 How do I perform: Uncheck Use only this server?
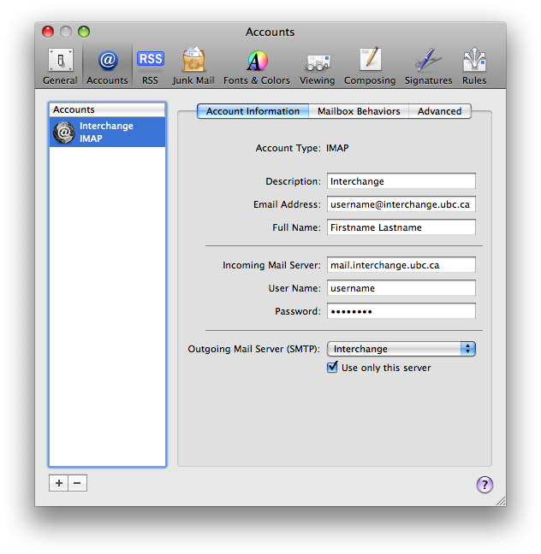click(x=333, y=368)
